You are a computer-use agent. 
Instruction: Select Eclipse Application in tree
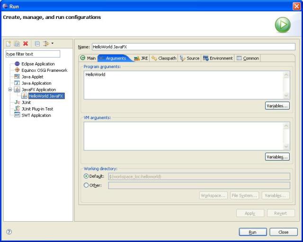pyautogui.click(x=38, y=64)
